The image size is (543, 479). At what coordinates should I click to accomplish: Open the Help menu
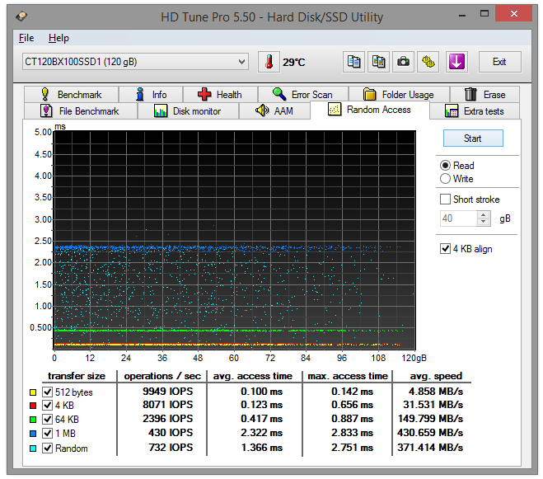[x=59, y=38]
